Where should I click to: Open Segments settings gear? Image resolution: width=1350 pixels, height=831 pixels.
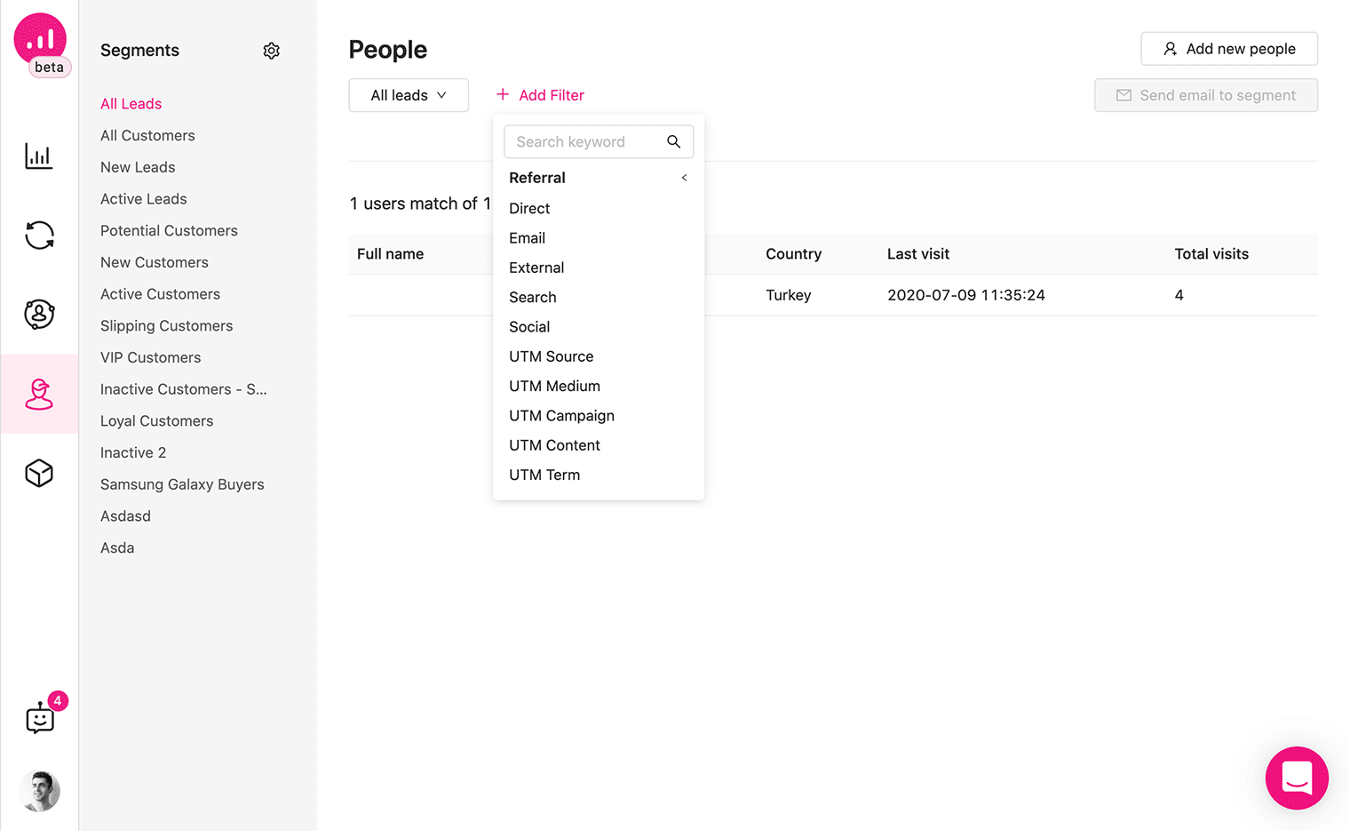pos(272,51)
